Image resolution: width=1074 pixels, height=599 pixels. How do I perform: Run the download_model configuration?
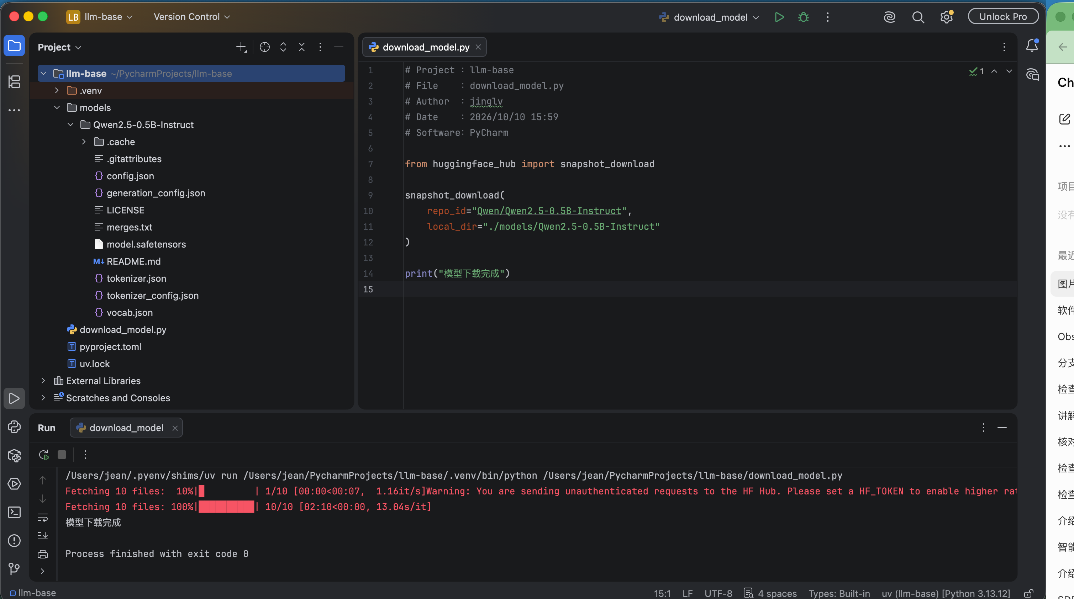(x=779, y=17)
